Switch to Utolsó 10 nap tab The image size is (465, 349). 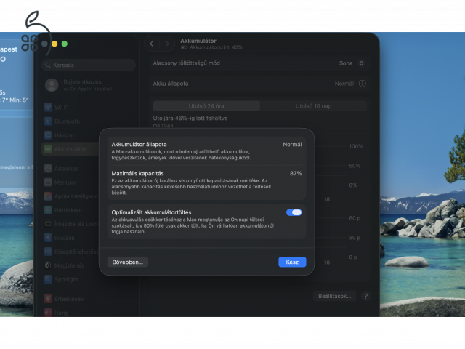(x=313, y=106)
